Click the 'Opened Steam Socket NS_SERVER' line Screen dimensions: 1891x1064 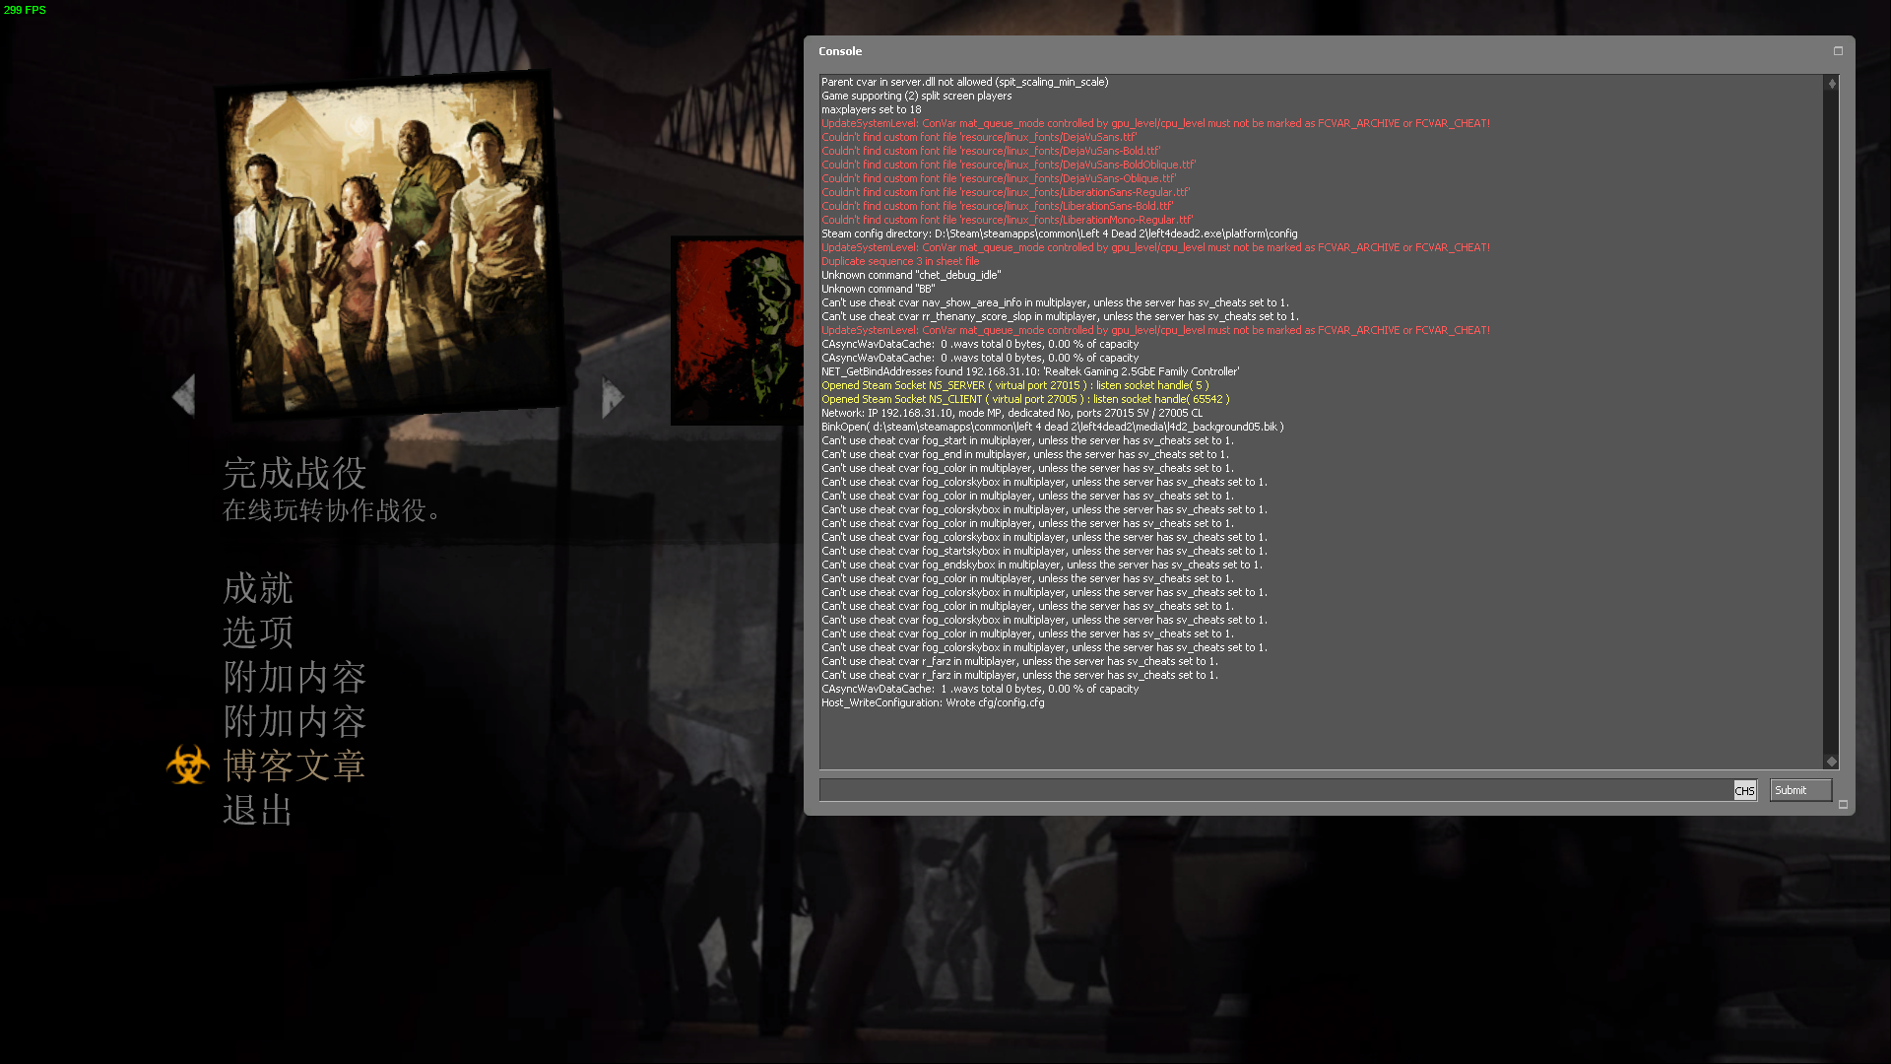[x=1015, y=385]
